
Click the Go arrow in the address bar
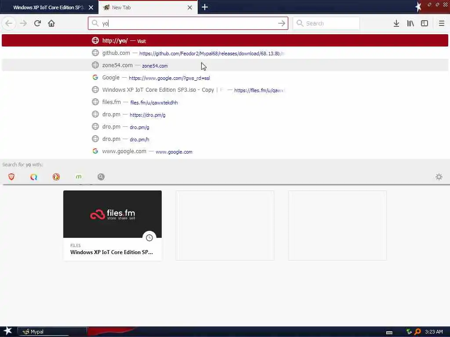point(282,23)
